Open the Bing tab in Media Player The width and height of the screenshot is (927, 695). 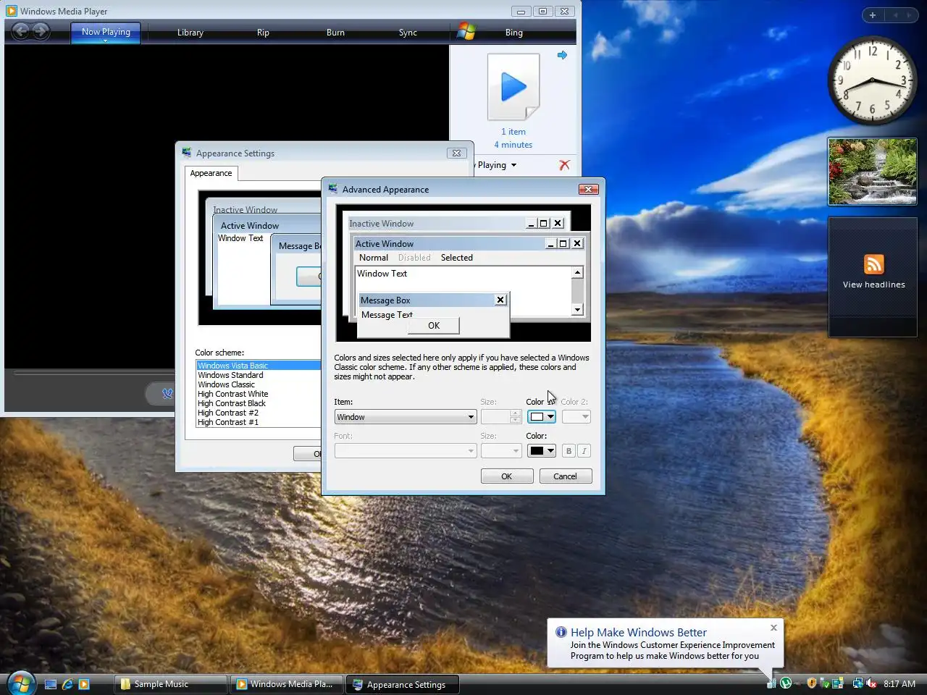coord(514,33)
